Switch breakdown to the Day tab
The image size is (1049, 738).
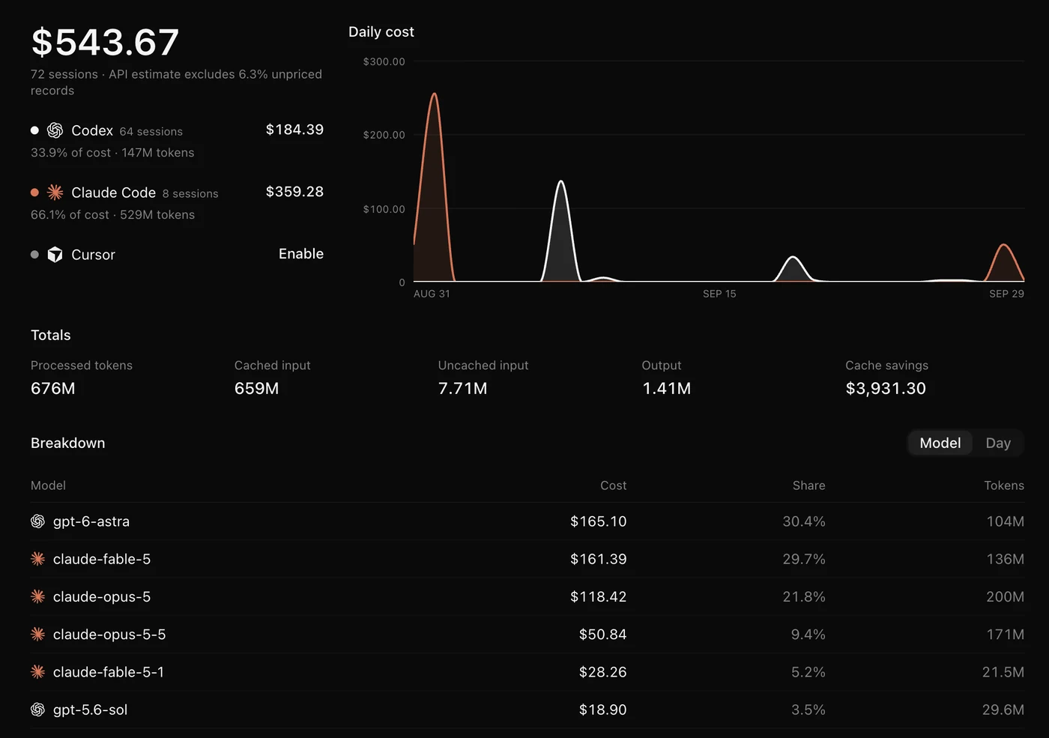(998, 443)
